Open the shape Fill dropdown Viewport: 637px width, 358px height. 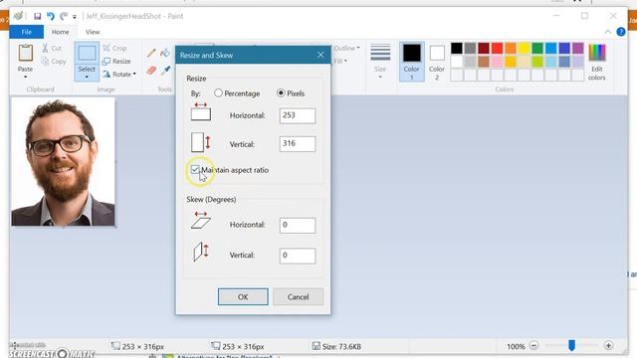(x=340, y=62)
